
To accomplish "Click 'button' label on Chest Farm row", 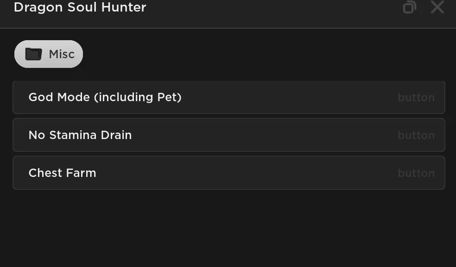I will tap(416, 173).
